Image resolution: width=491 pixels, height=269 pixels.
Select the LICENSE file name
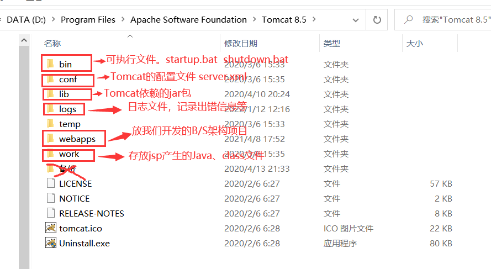76,183
